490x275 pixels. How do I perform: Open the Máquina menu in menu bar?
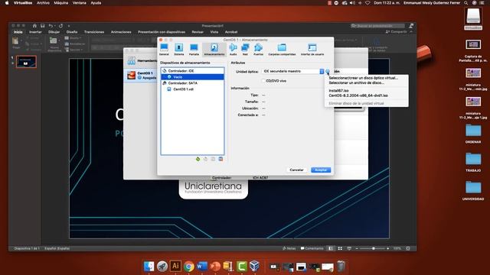[x=61, y=3]
